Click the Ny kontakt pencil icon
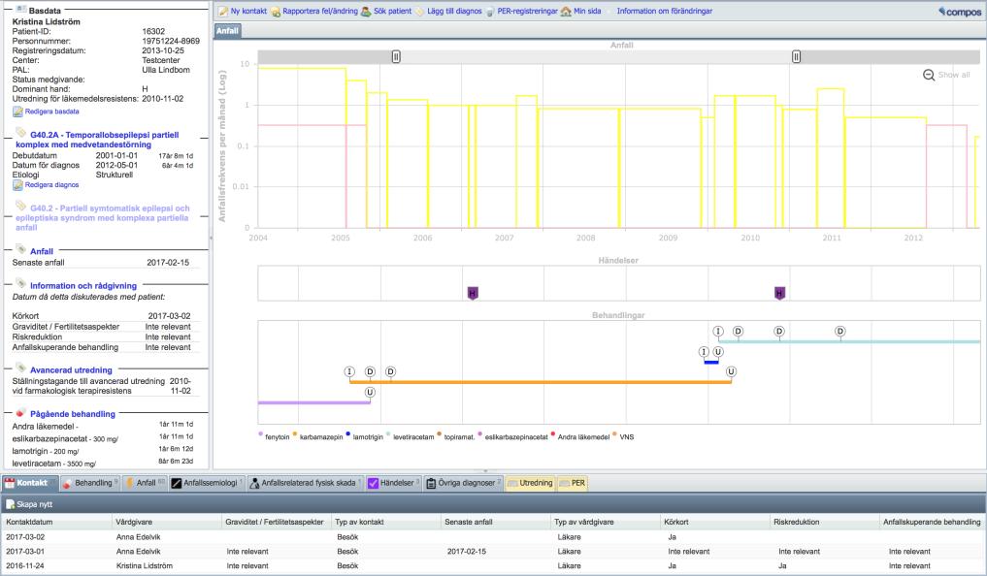Image resolution: width=987 pixels, height=576 pixels. coord(223,12)
